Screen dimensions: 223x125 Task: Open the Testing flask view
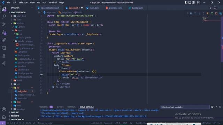click(4, 56)
